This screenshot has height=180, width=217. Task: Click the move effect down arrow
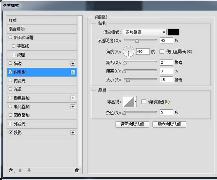[29, 170]
